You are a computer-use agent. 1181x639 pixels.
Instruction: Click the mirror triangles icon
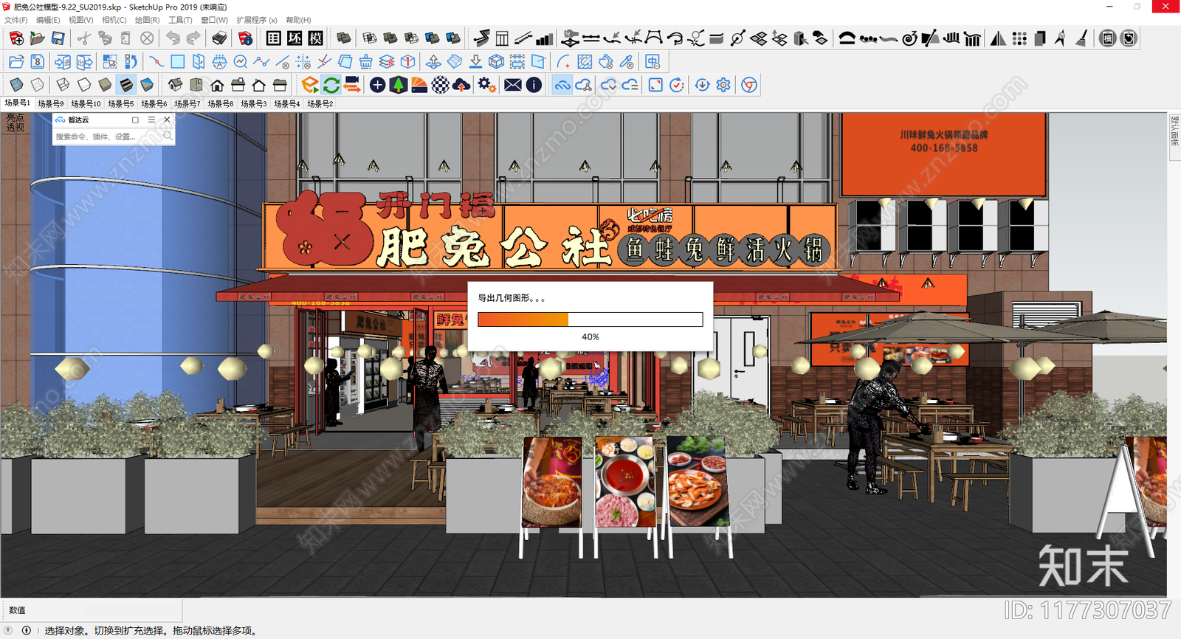coord(998,38)
